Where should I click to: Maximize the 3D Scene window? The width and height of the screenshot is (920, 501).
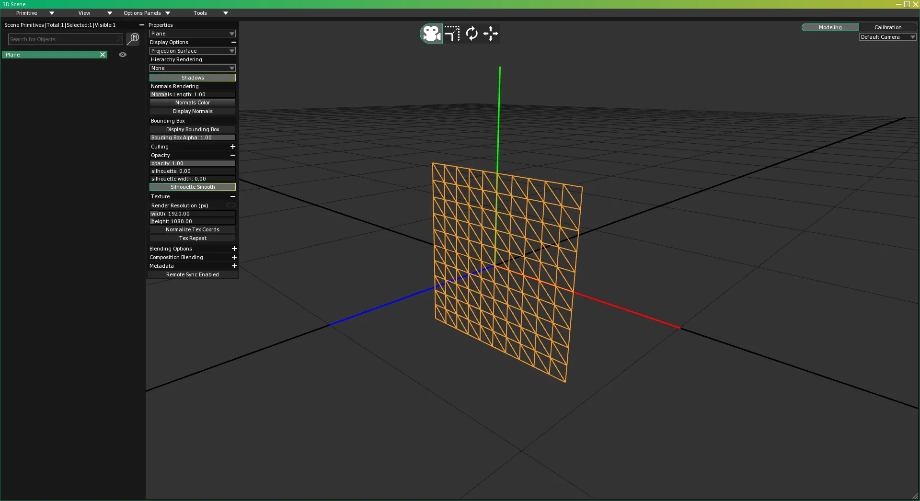click(x=907, y=4)
